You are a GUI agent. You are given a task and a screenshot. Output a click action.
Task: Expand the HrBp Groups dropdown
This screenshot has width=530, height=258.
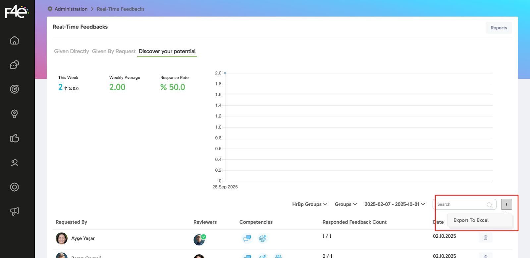[309, 204]
